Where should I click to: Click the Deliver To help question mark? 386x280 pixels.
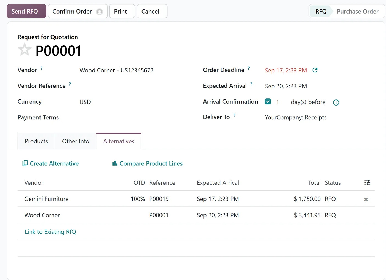click(x=234, y=115)
